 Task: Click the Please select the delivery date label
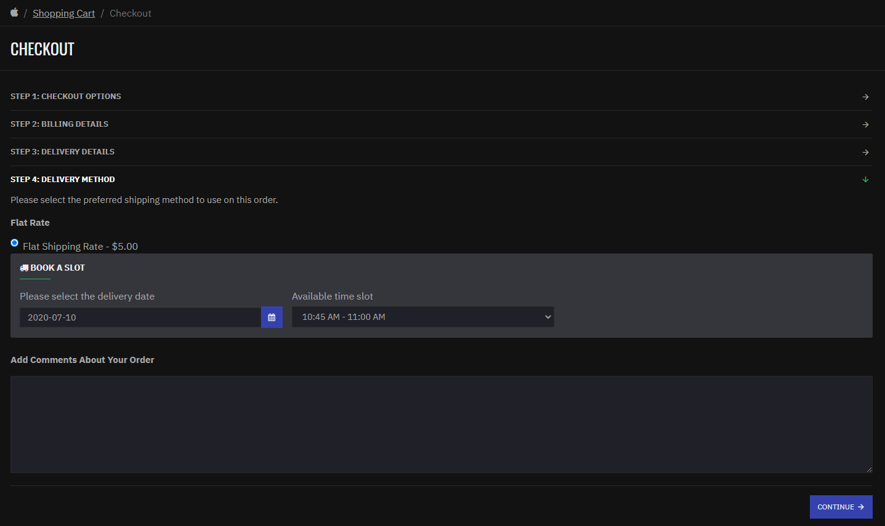click(87, 296)
